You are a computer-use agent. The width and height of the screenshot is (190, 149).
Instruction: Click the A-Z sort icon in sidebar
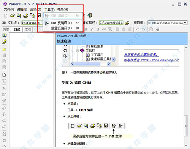pos(4,134)
